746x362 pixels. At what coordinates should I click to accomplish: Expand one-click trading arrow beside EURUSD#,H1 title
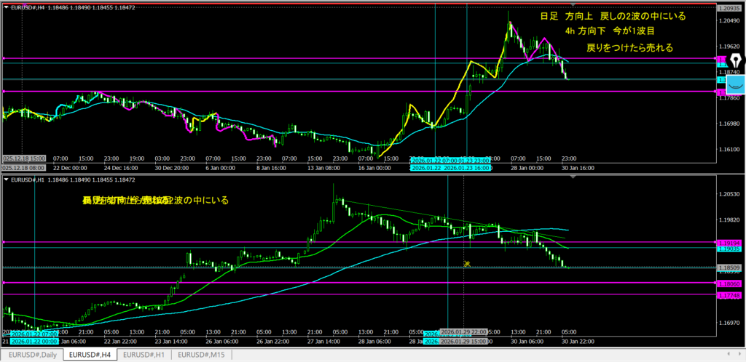[x=7, y=180]
